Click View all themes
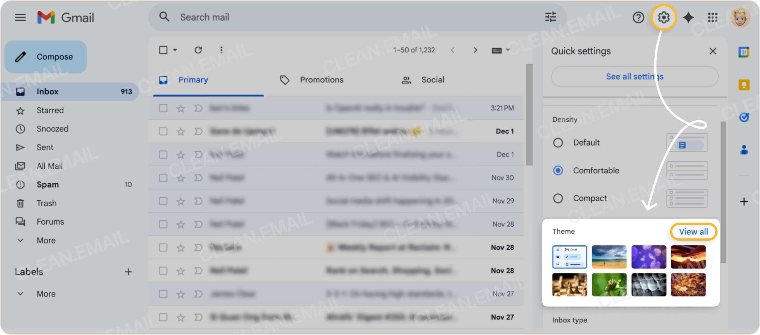Viewport: 760px width, 335px height. (693, 232)
